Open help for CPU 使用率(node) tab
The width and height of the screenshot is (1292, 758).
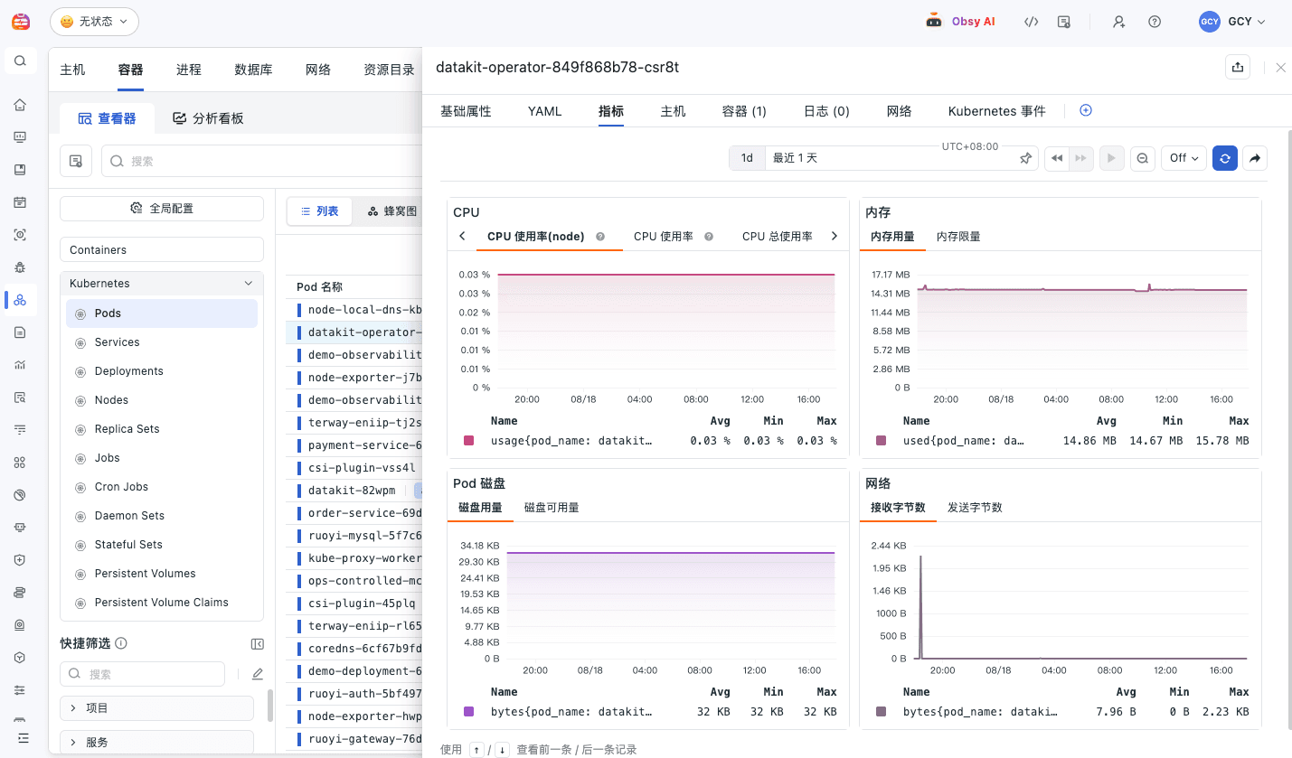[599, 237]
